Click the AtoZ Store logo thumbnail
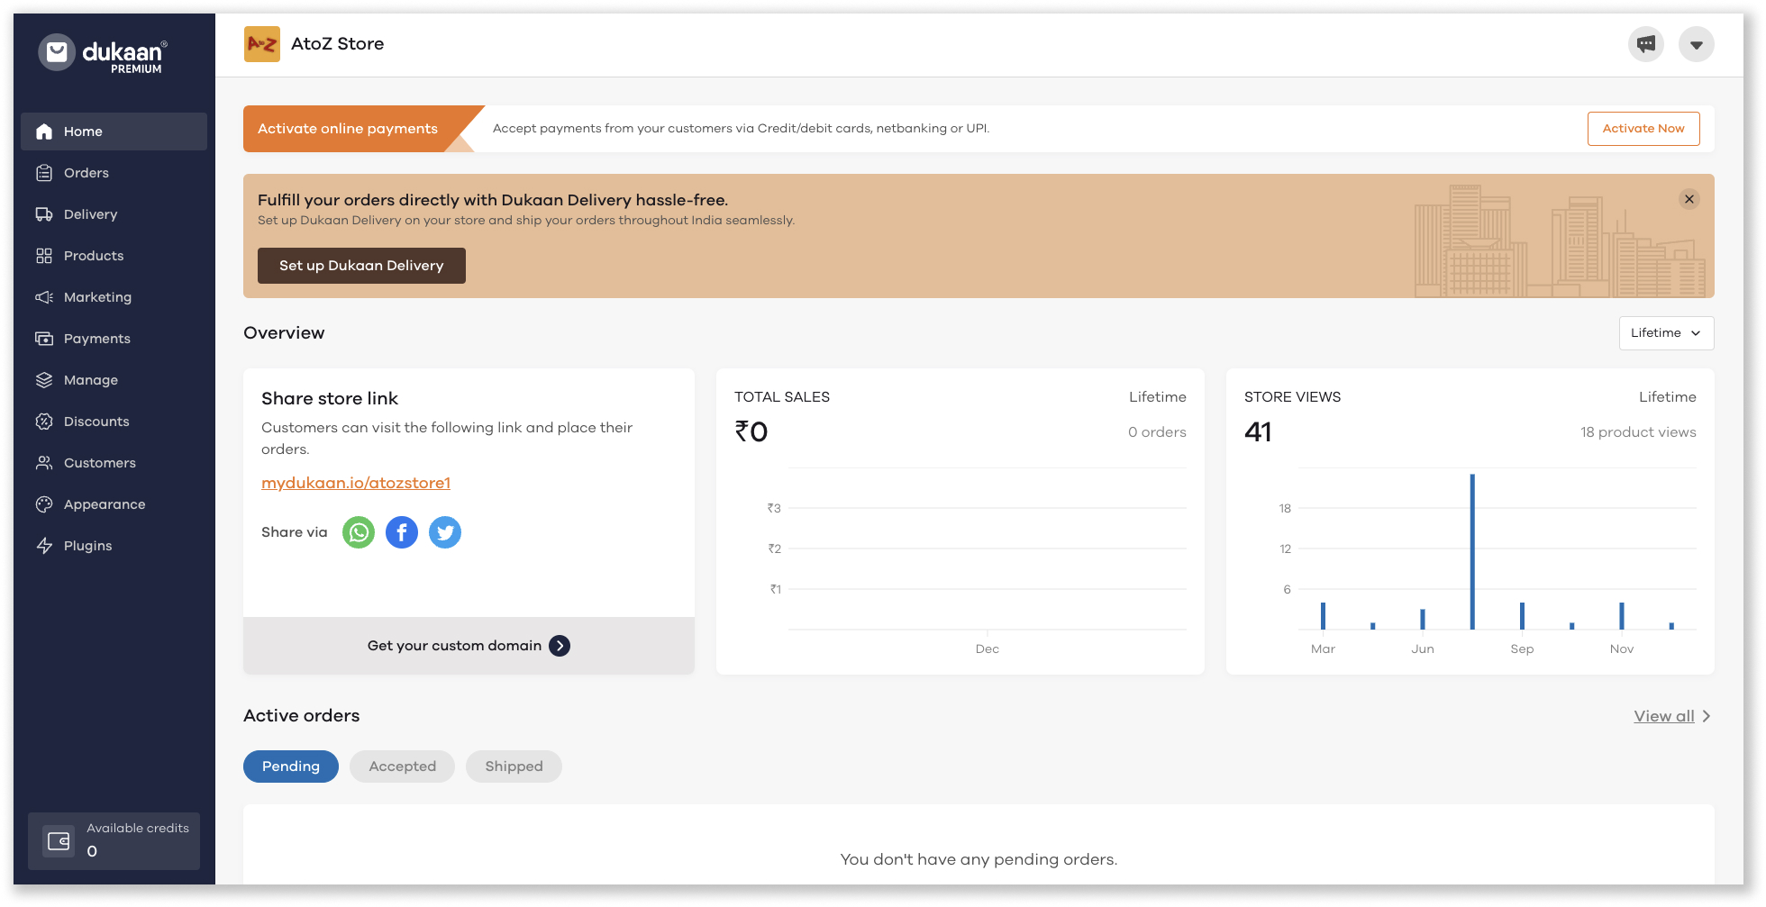This screenshot has width=1766, height=907. point(262,44)
